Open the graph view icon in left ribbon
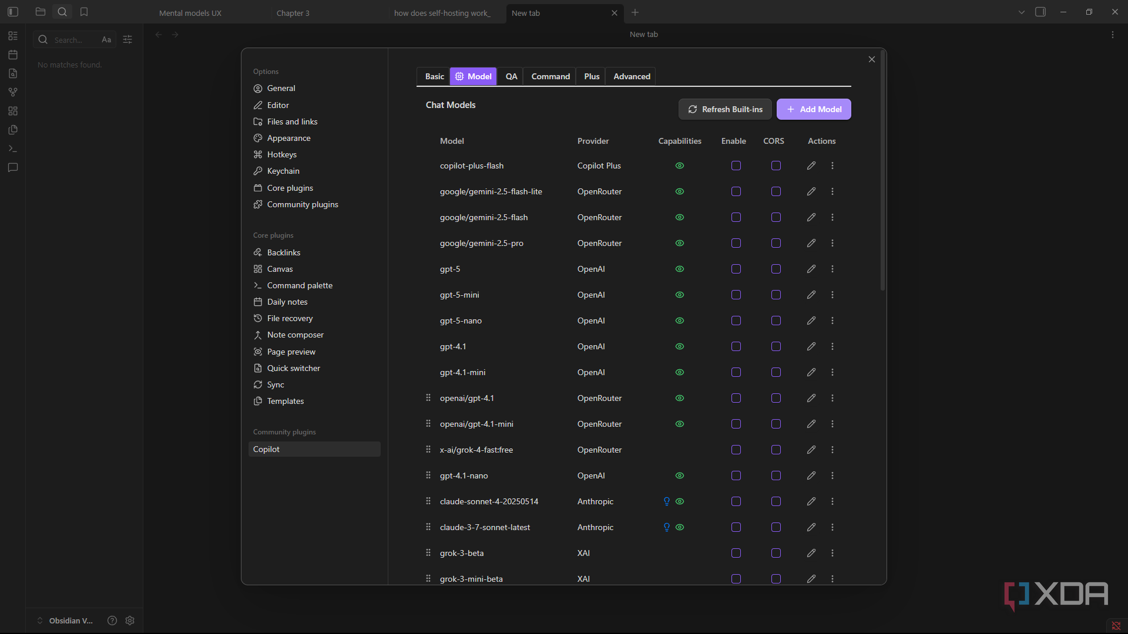This screenshot has height=634, width=1128. (x=13, y=92)
